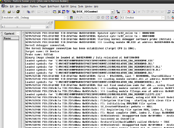Click the Copy icon in toolbar
Image resolution: width=174 pixels, height=128 pixels.
tap(29, 12)
